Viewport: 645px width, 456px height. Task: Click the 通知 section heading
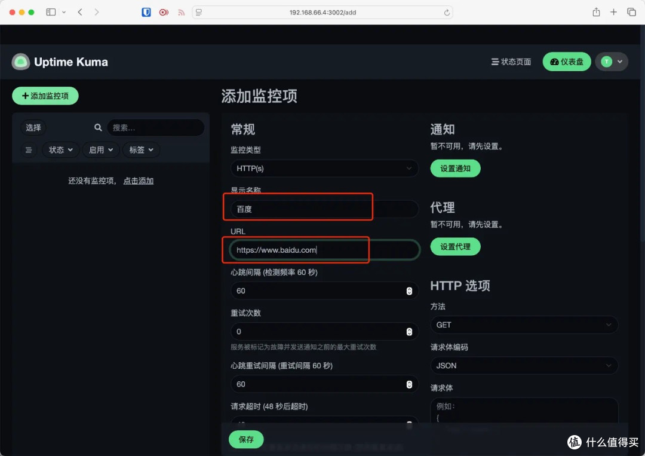click(x=443, y=129)
